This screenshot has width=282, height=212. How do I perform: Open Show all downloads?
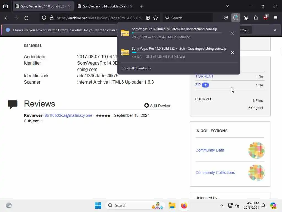[x=136, y=68]
